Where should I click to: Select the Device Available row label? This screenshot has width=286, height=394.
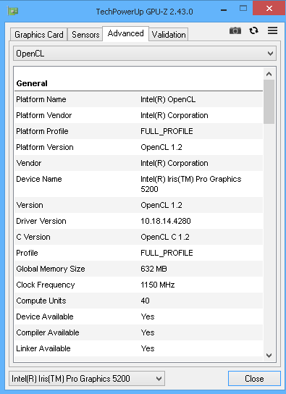[45, 317]
